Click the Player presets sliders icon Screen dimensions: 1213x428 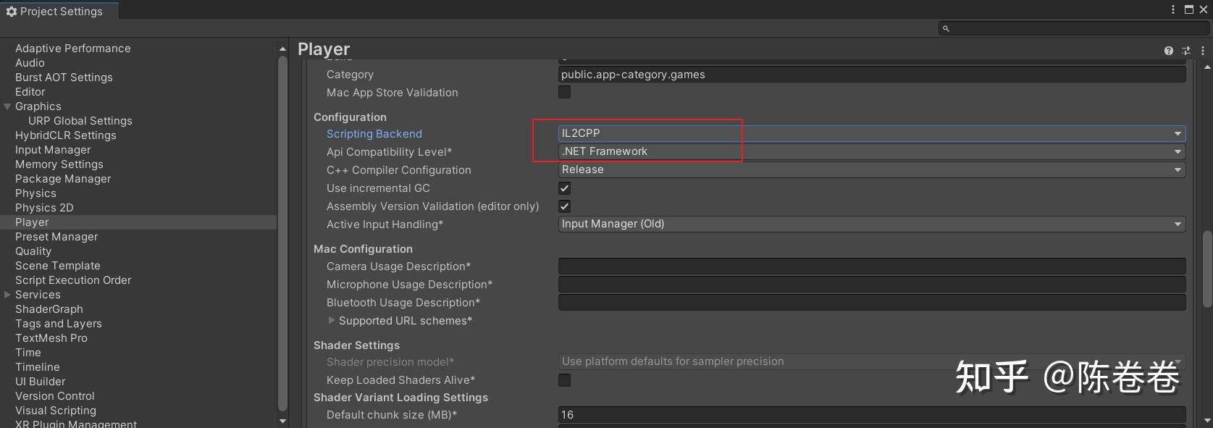tap(1185, 51)
